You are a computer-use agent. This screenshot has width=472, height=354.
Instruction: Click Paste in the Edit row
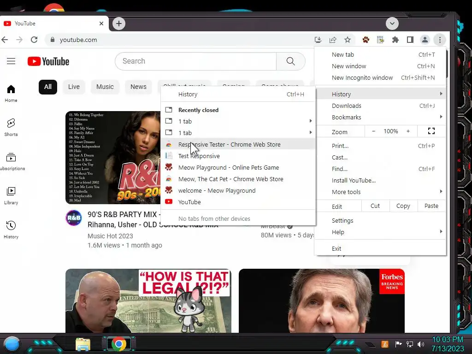tap(431, 206)
